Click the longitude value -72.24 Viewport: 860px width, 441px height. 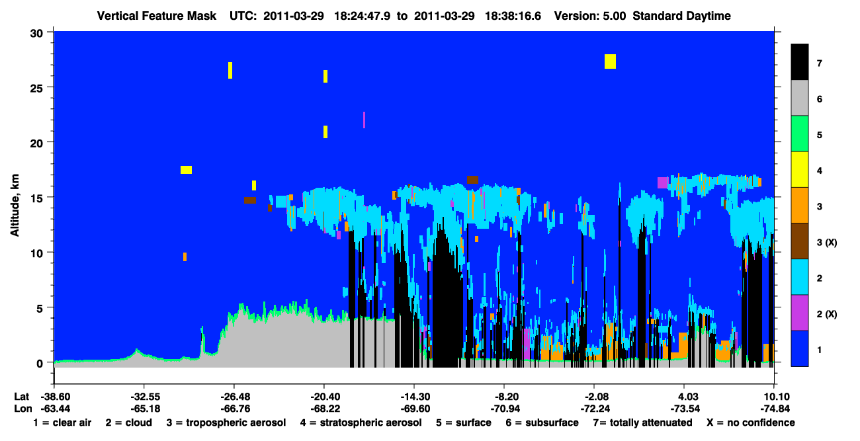(x=594, y=409)
